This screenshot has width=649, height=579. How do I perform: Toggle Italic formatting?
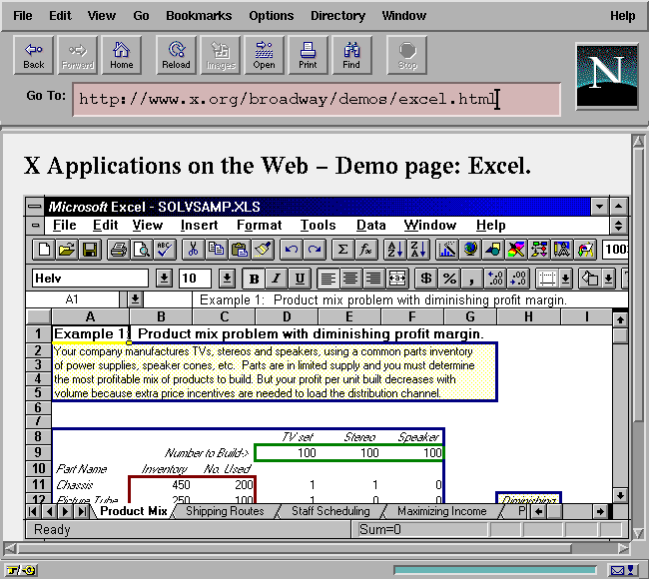coord(277,279)
